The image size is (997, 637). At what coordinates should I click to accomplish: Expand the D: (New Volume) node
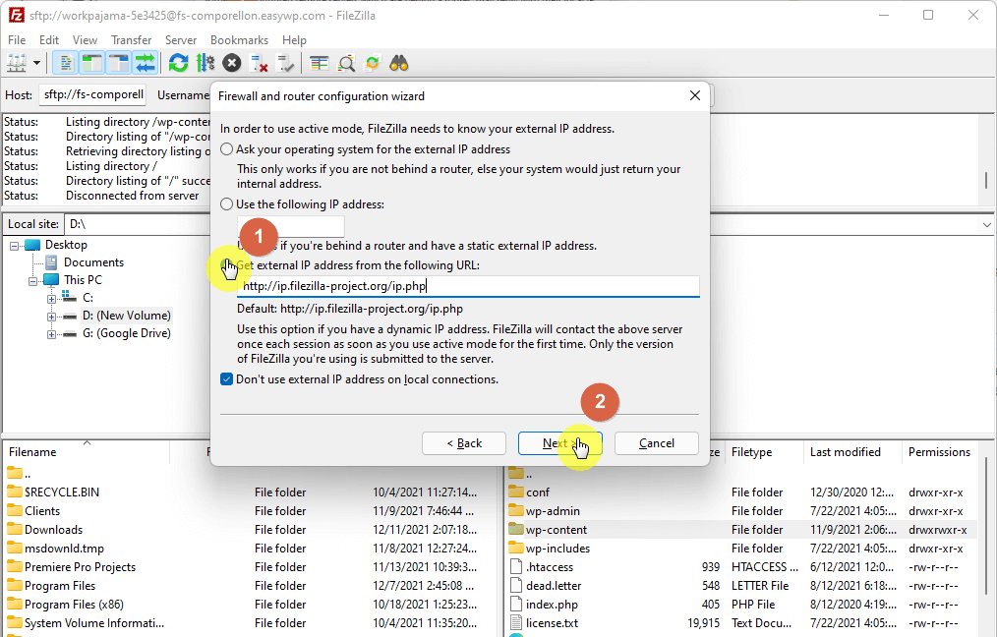51,316
